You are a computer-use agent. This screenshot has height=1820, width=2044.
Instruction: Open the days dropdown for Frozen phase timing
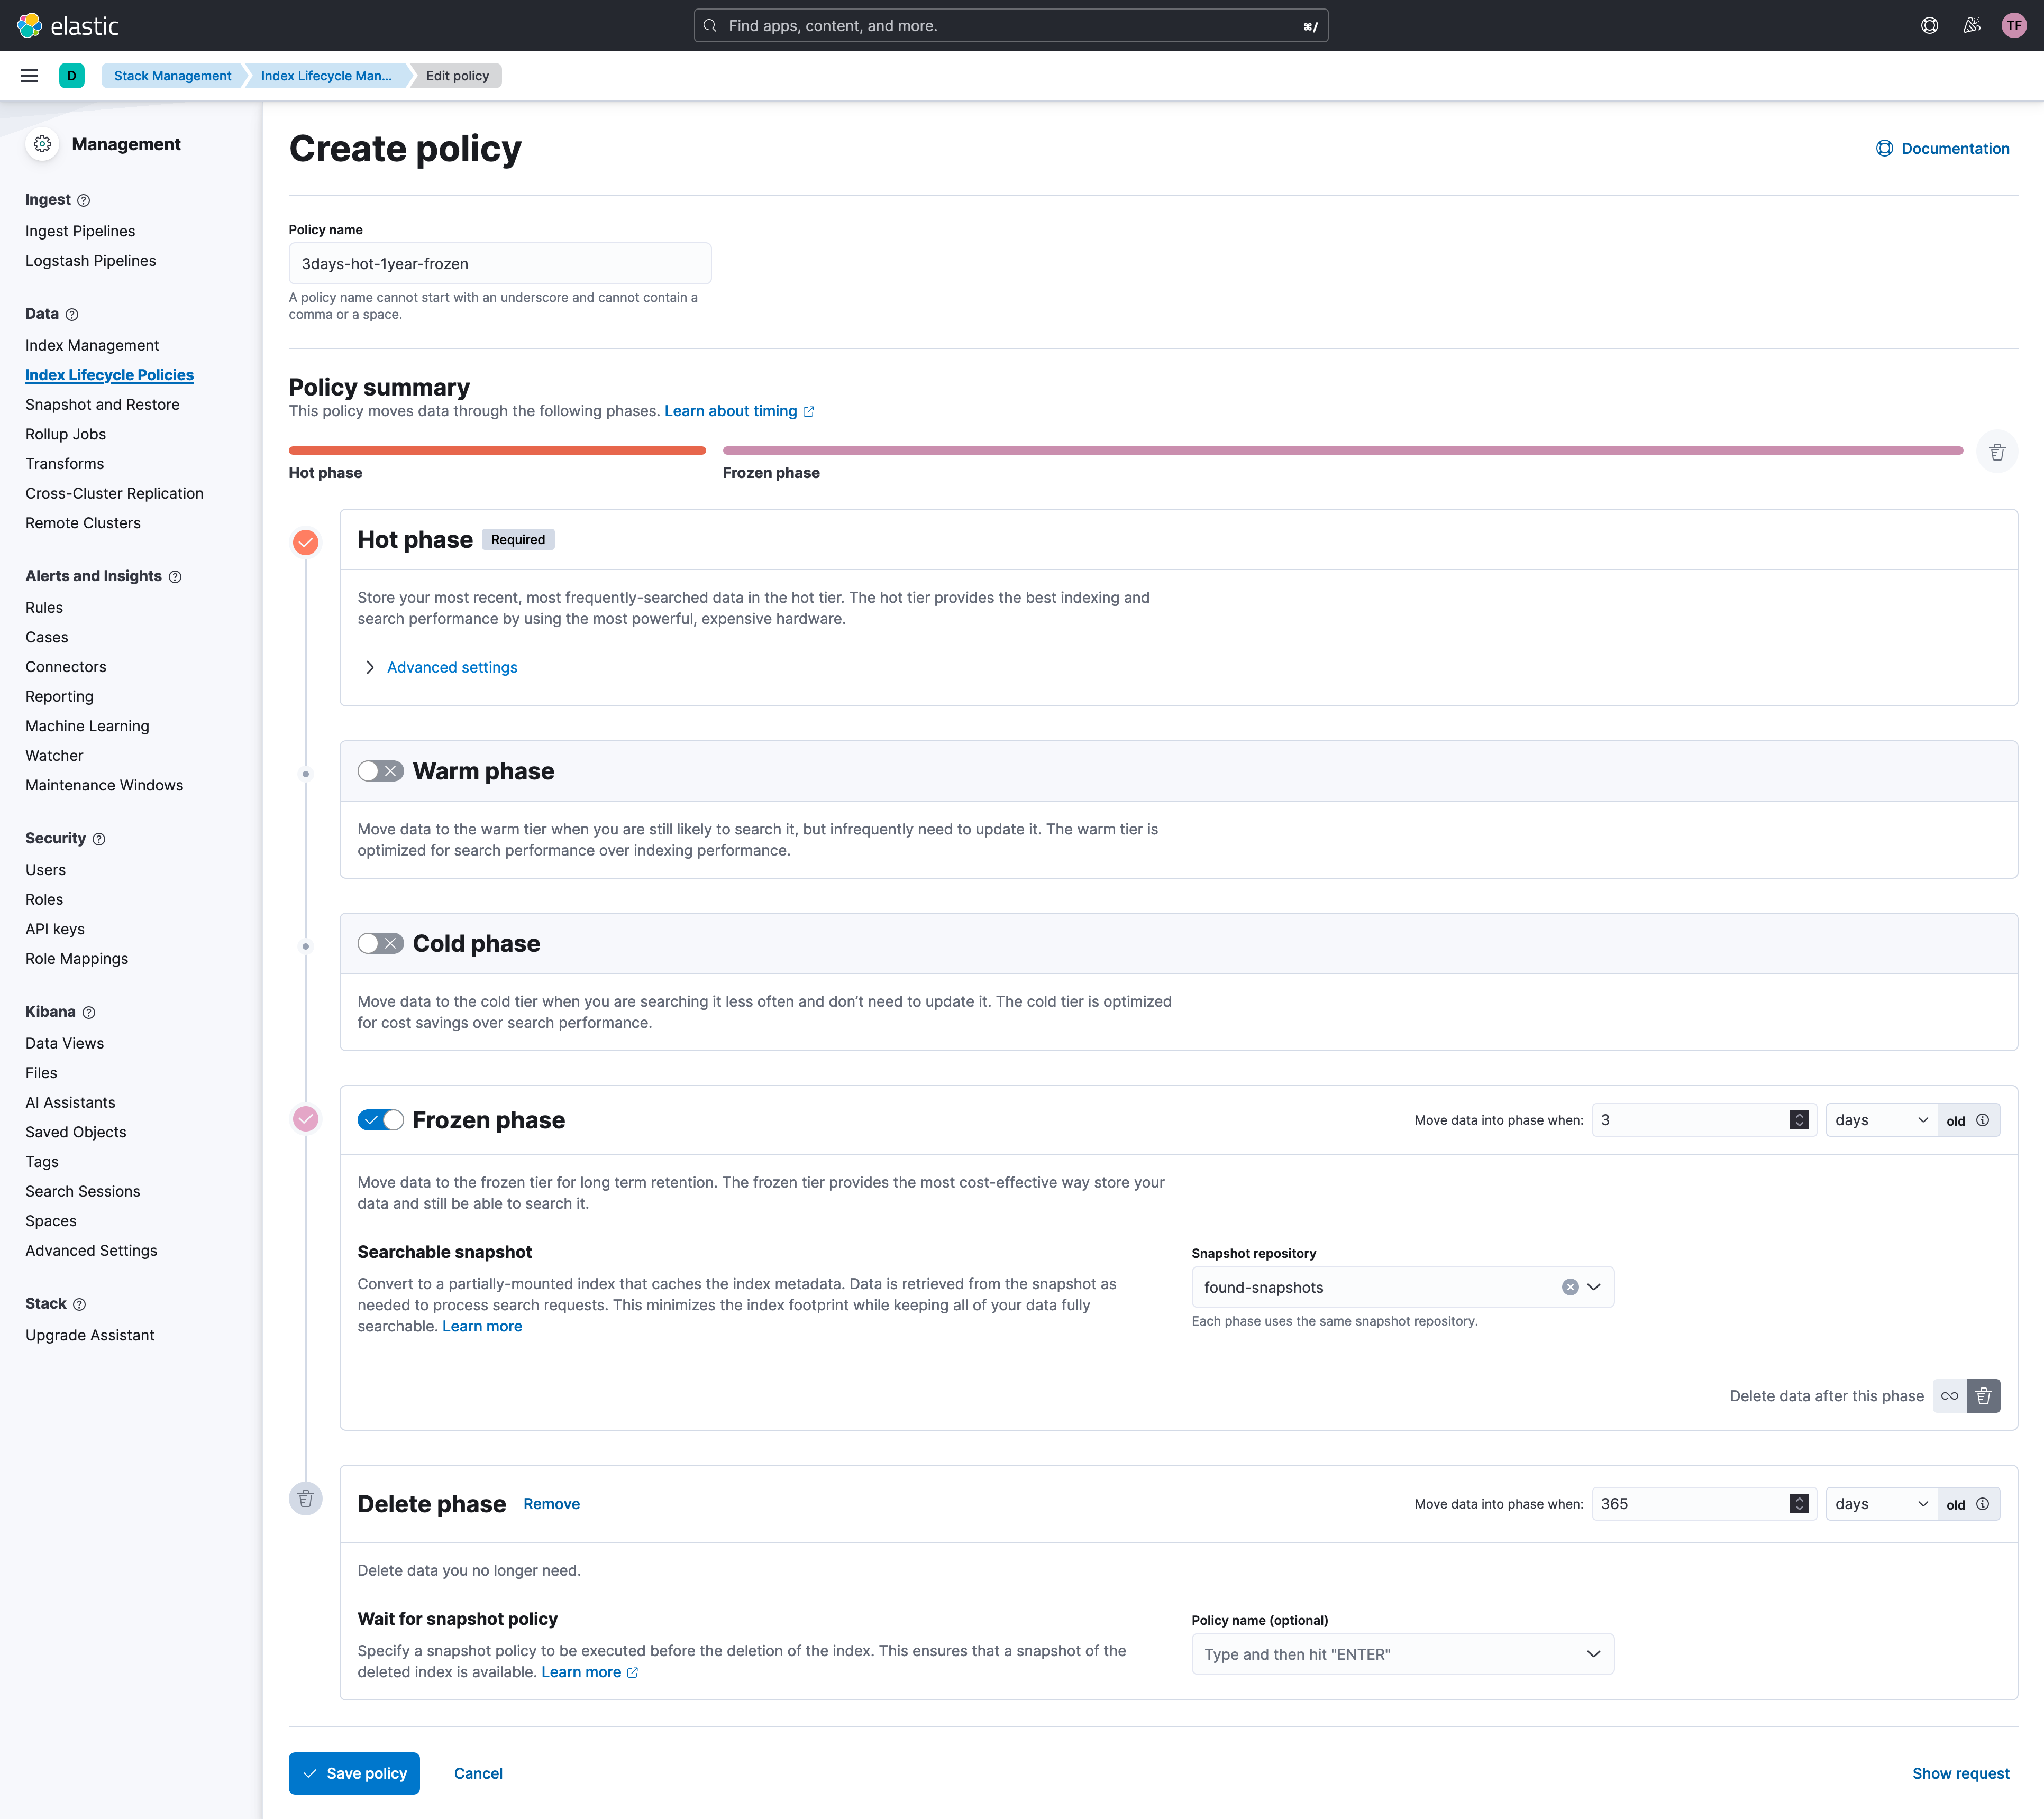(1880, 1120)
